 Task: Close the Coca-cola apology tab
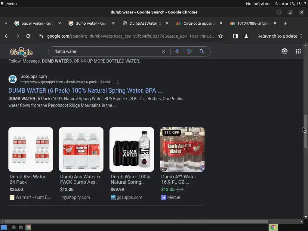(x=221, y=23)
